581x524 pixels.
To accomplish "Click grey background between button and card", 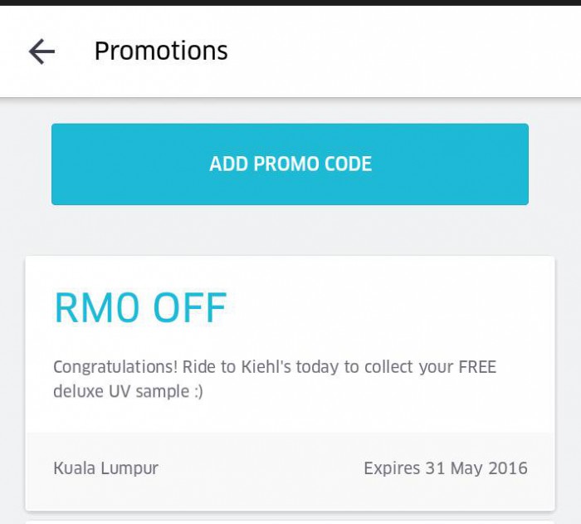I will click(290, 230).
